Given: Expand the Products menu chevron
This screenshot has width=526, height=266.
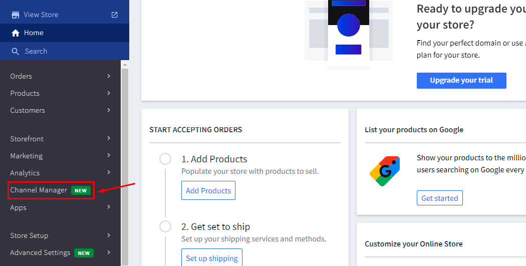Looking at the screenshot, I should point(109,93).
